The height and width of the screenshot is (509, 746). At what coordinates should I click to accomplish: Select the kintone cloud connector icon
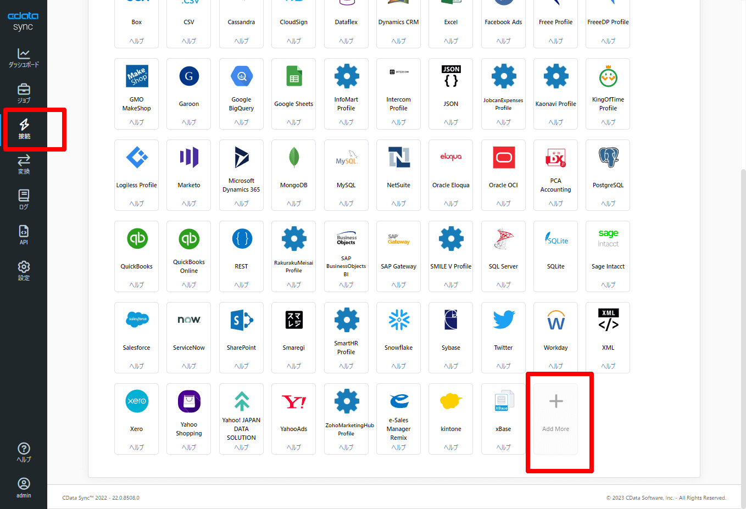[451, 401]
